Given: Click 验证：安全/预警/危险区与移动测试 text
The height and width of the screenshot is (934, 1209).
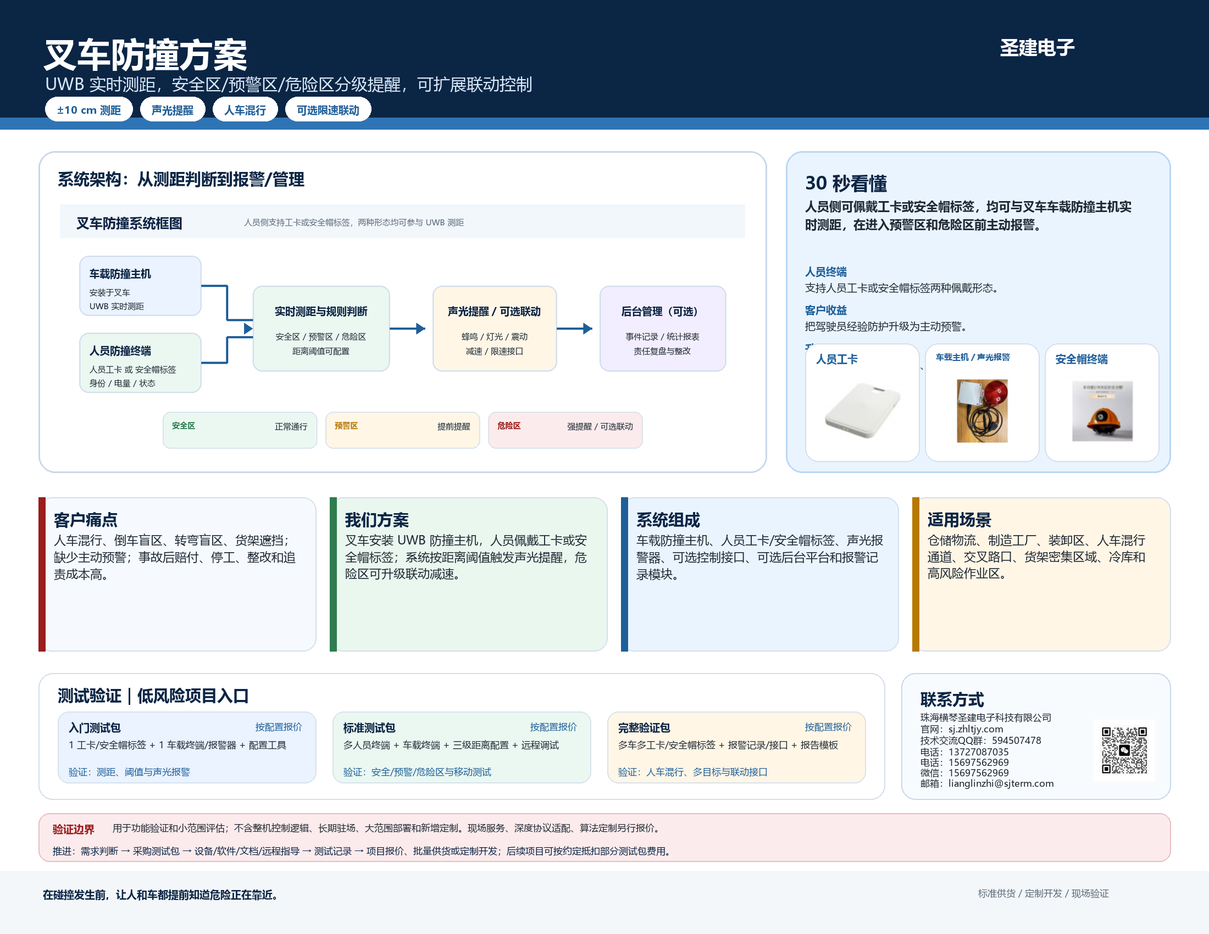Looking at the screenshot, I should [417, 772].
